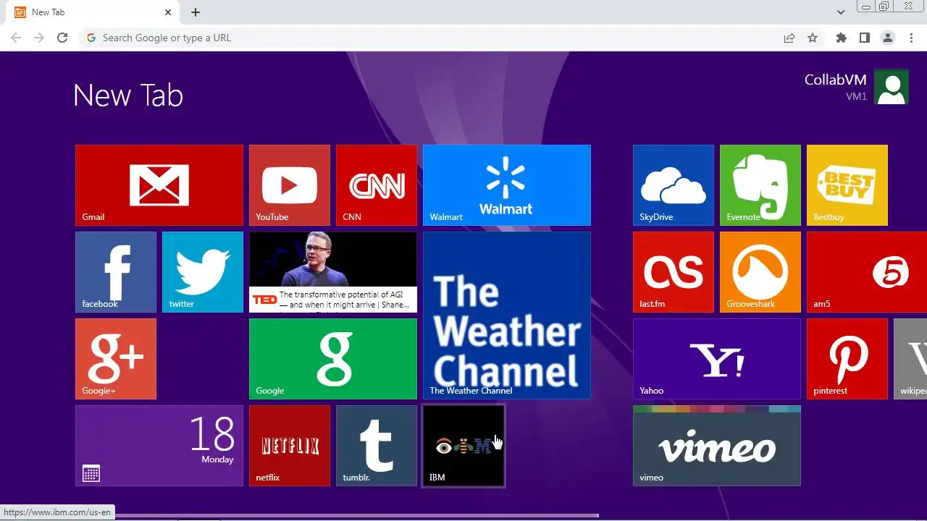Viewport: 927px width, 521px height.
Task: Open the calendar tile showing 18 Monday
Action: point(159,446)
